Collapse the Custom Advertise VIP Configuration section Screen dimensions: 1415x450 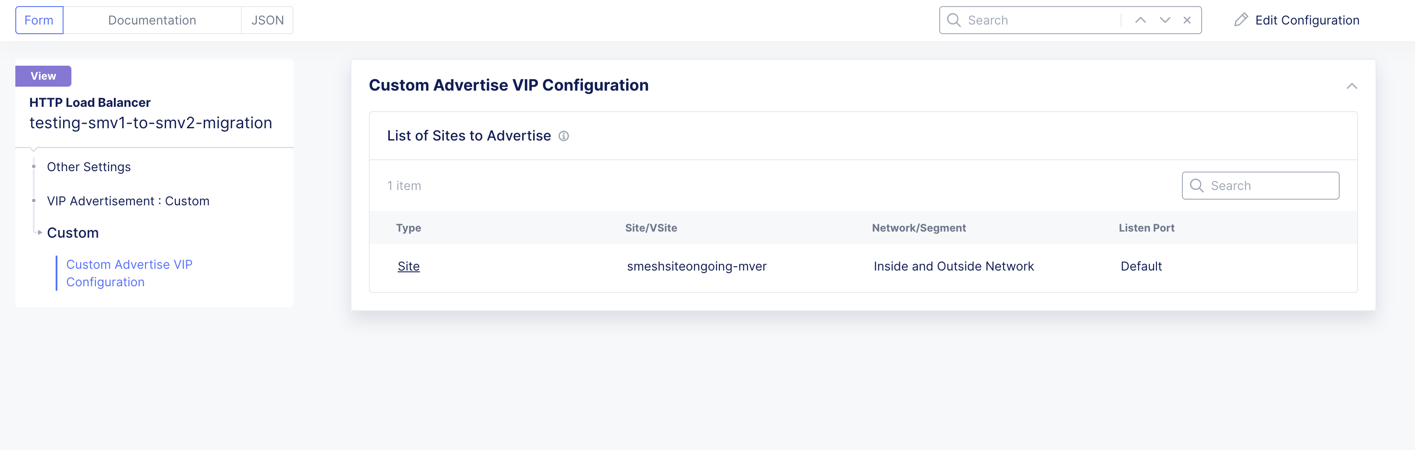1351,86
